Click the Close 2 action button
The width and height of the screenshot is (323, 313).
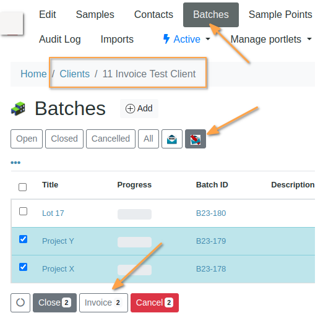54,302
